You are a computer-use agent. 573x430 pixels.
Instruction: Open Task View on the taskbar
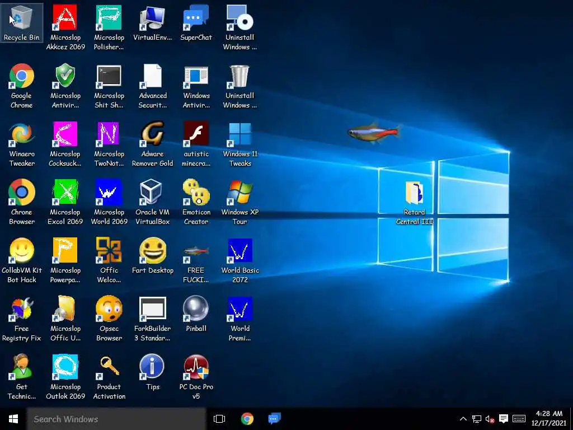[219, 419]
